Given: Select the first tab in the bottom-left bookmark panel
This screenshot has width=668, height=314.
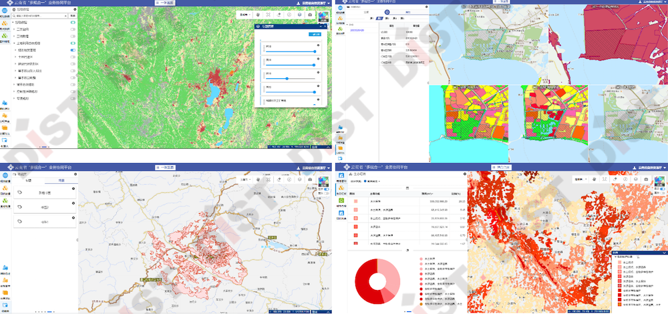Looking at the screenshot, I should 28,180.
